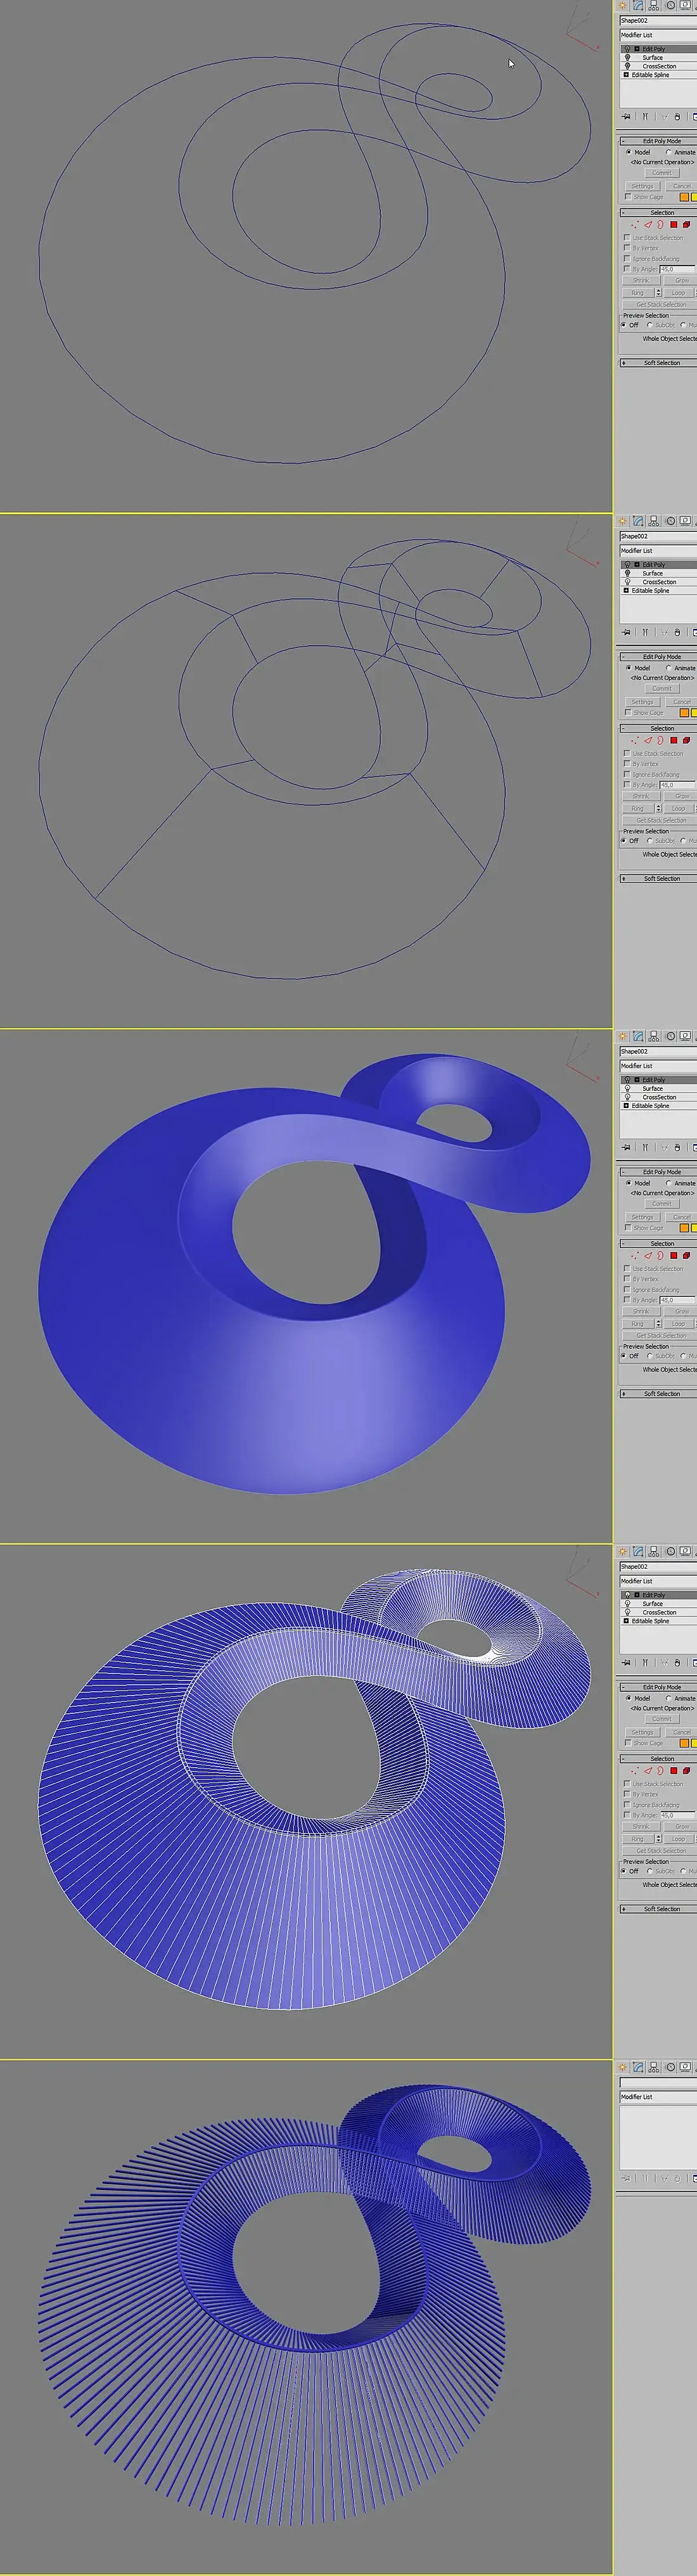Click the Settings button in the second panel

643,702
